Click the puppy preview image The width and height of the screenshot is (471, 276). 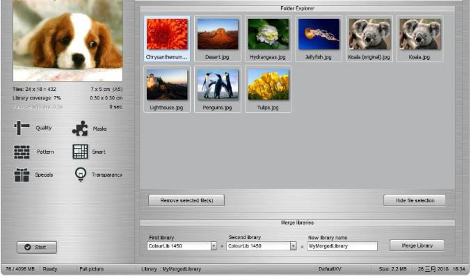67,40
